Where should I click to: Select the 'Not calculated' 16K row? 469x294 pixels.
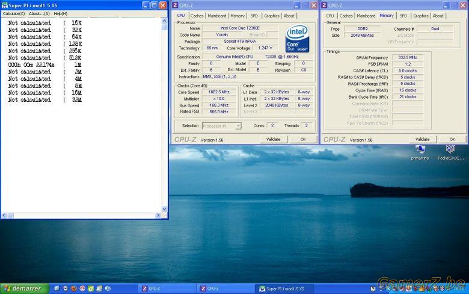tap(45, 23)
